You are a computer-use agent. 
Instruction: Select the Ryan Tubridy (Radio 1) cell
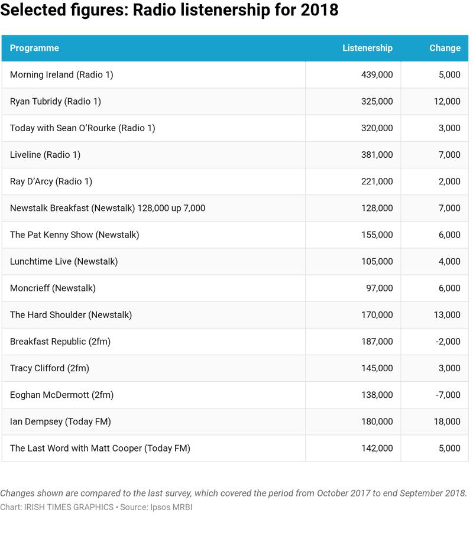pos(56,102)
